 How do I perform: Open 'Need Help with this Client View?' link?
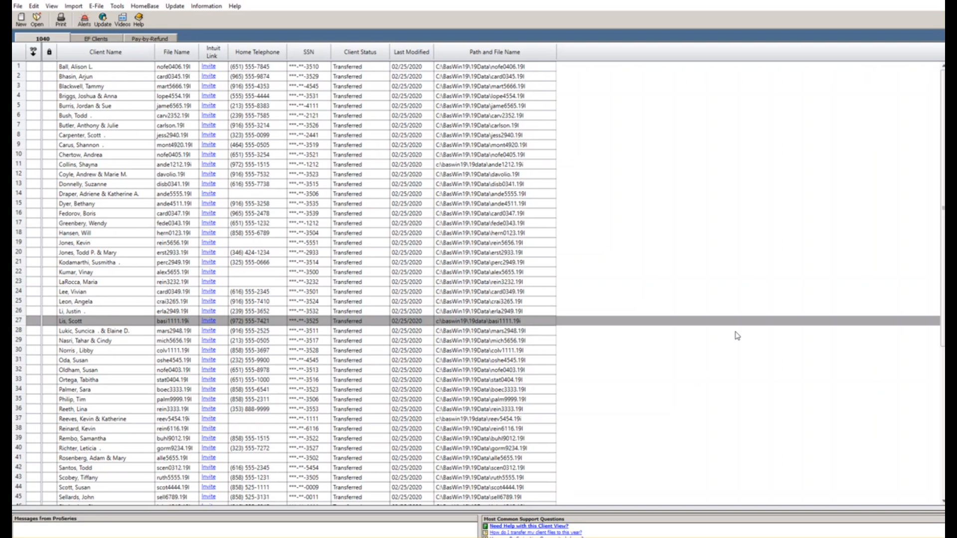(528, 526)
